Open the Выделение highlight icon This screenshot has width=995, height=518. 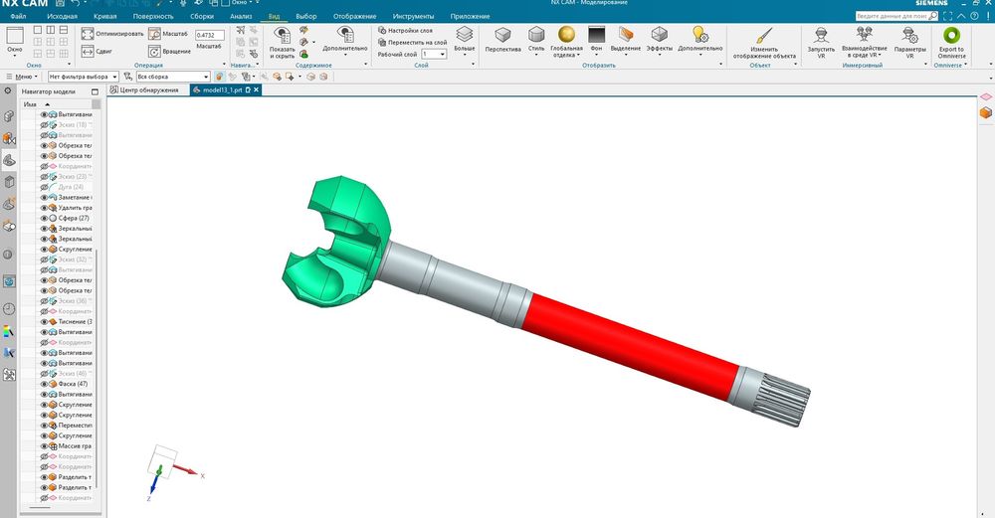click(x=626, y=34)
